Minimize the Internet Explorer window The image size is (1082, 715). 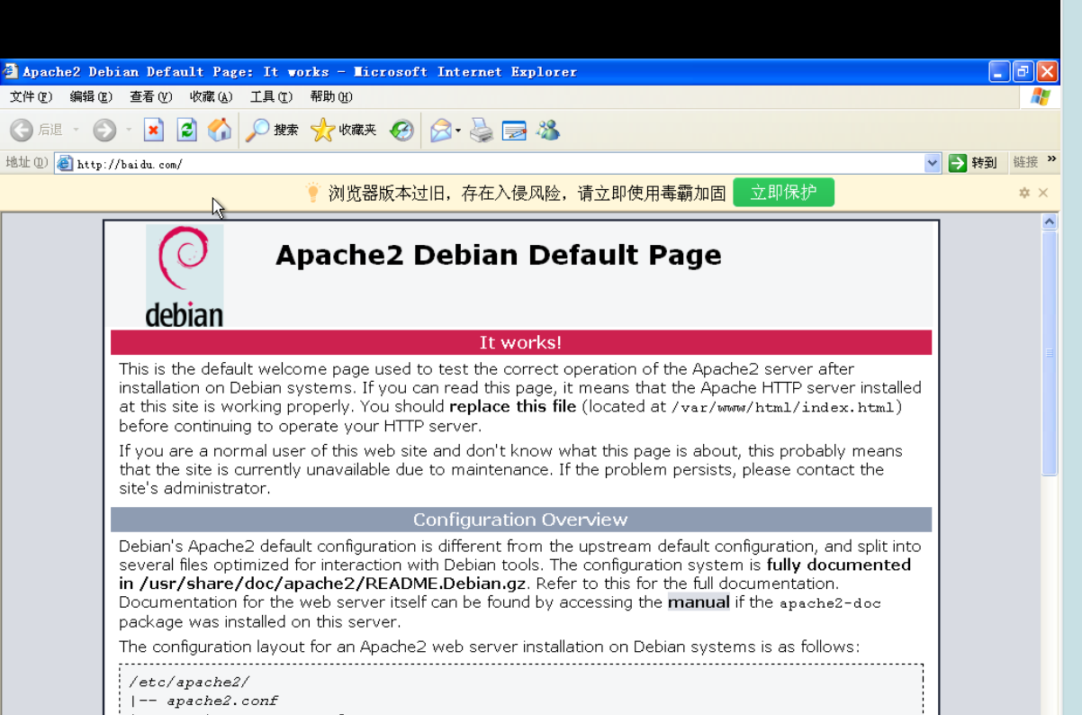point(999,72)
